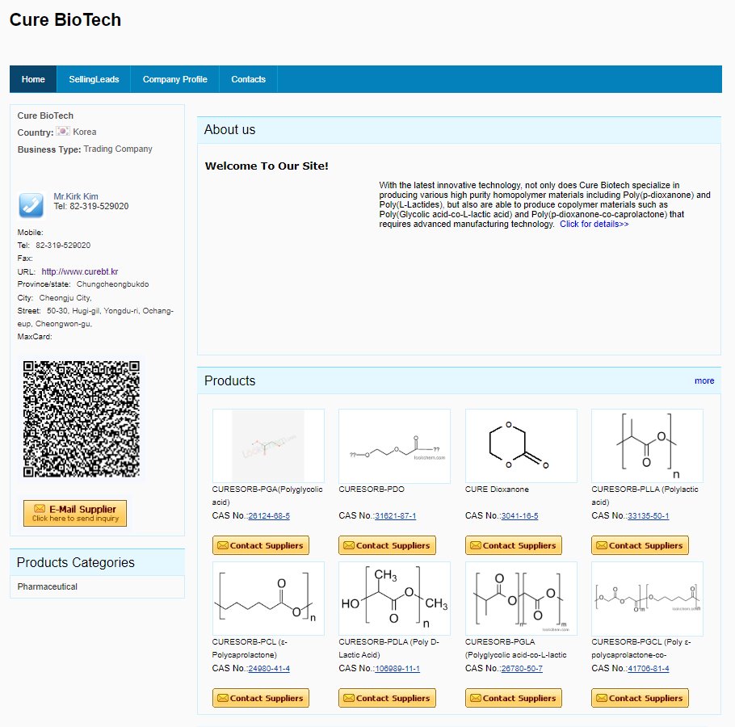The image size is (735, 727).
Task: Contact Suppliers for CURESORB-PDO
Action: (x=387, y=545)
